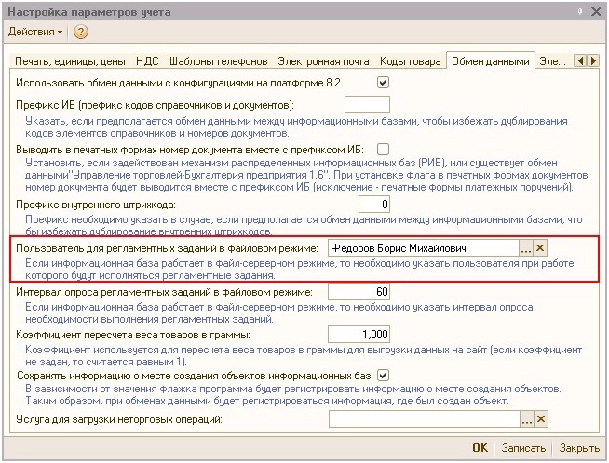Screen dimensions: 609x463
Task: Clear the non-trade operations service field
Action: tap(540, 420)
